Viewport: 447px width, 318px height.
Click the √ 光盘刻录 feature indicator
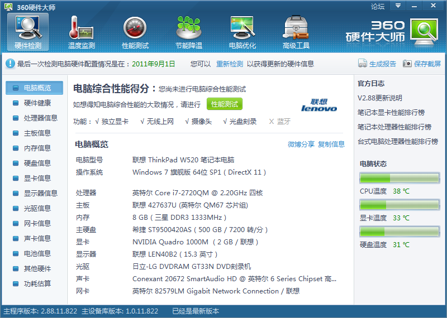(x=240, y=122)
